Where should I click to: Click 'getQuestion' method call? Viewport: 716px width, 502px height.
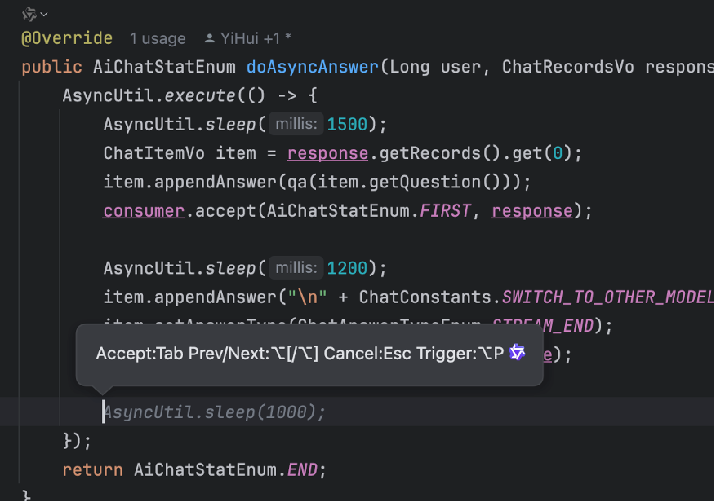pyautogui.click(x=425, y=183)
